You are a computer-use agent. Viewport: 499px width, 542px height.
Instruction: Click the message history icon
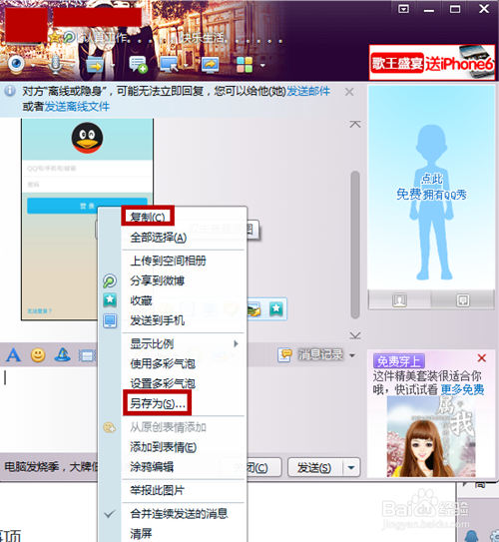284,355
